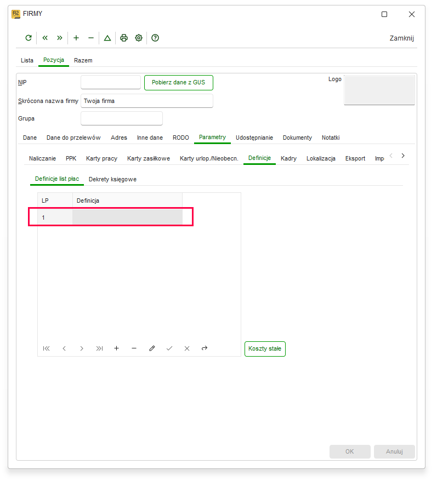The image size is (437, 481).
Task: Select the Eksport sub-tab
Action: (355, 158)
